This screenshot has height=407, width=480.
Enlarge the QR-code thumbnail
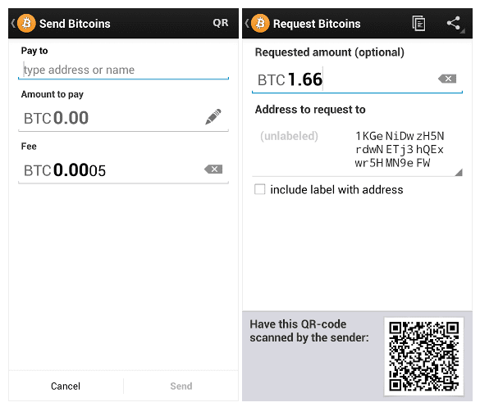[x=424, y=356]
